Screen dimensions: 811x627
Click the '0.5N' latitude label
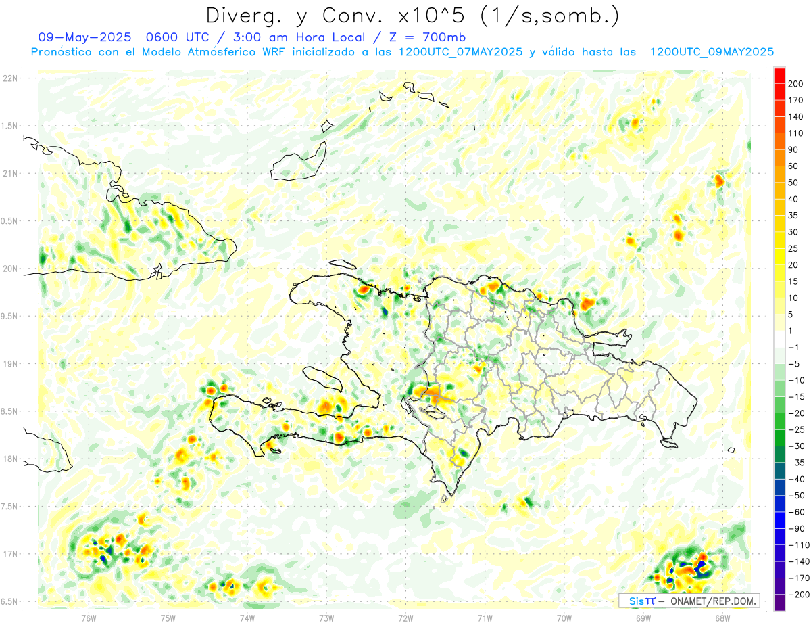(9, 221)
